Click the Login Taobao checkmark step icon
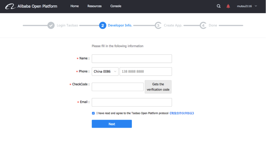 click(x=51, y=25)
